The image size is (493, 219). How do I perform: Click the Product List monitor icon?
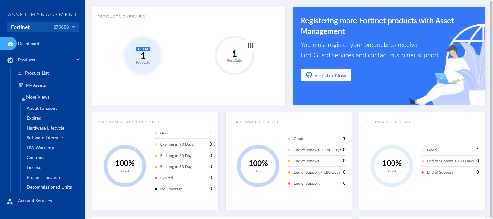[x=20, y=73]
